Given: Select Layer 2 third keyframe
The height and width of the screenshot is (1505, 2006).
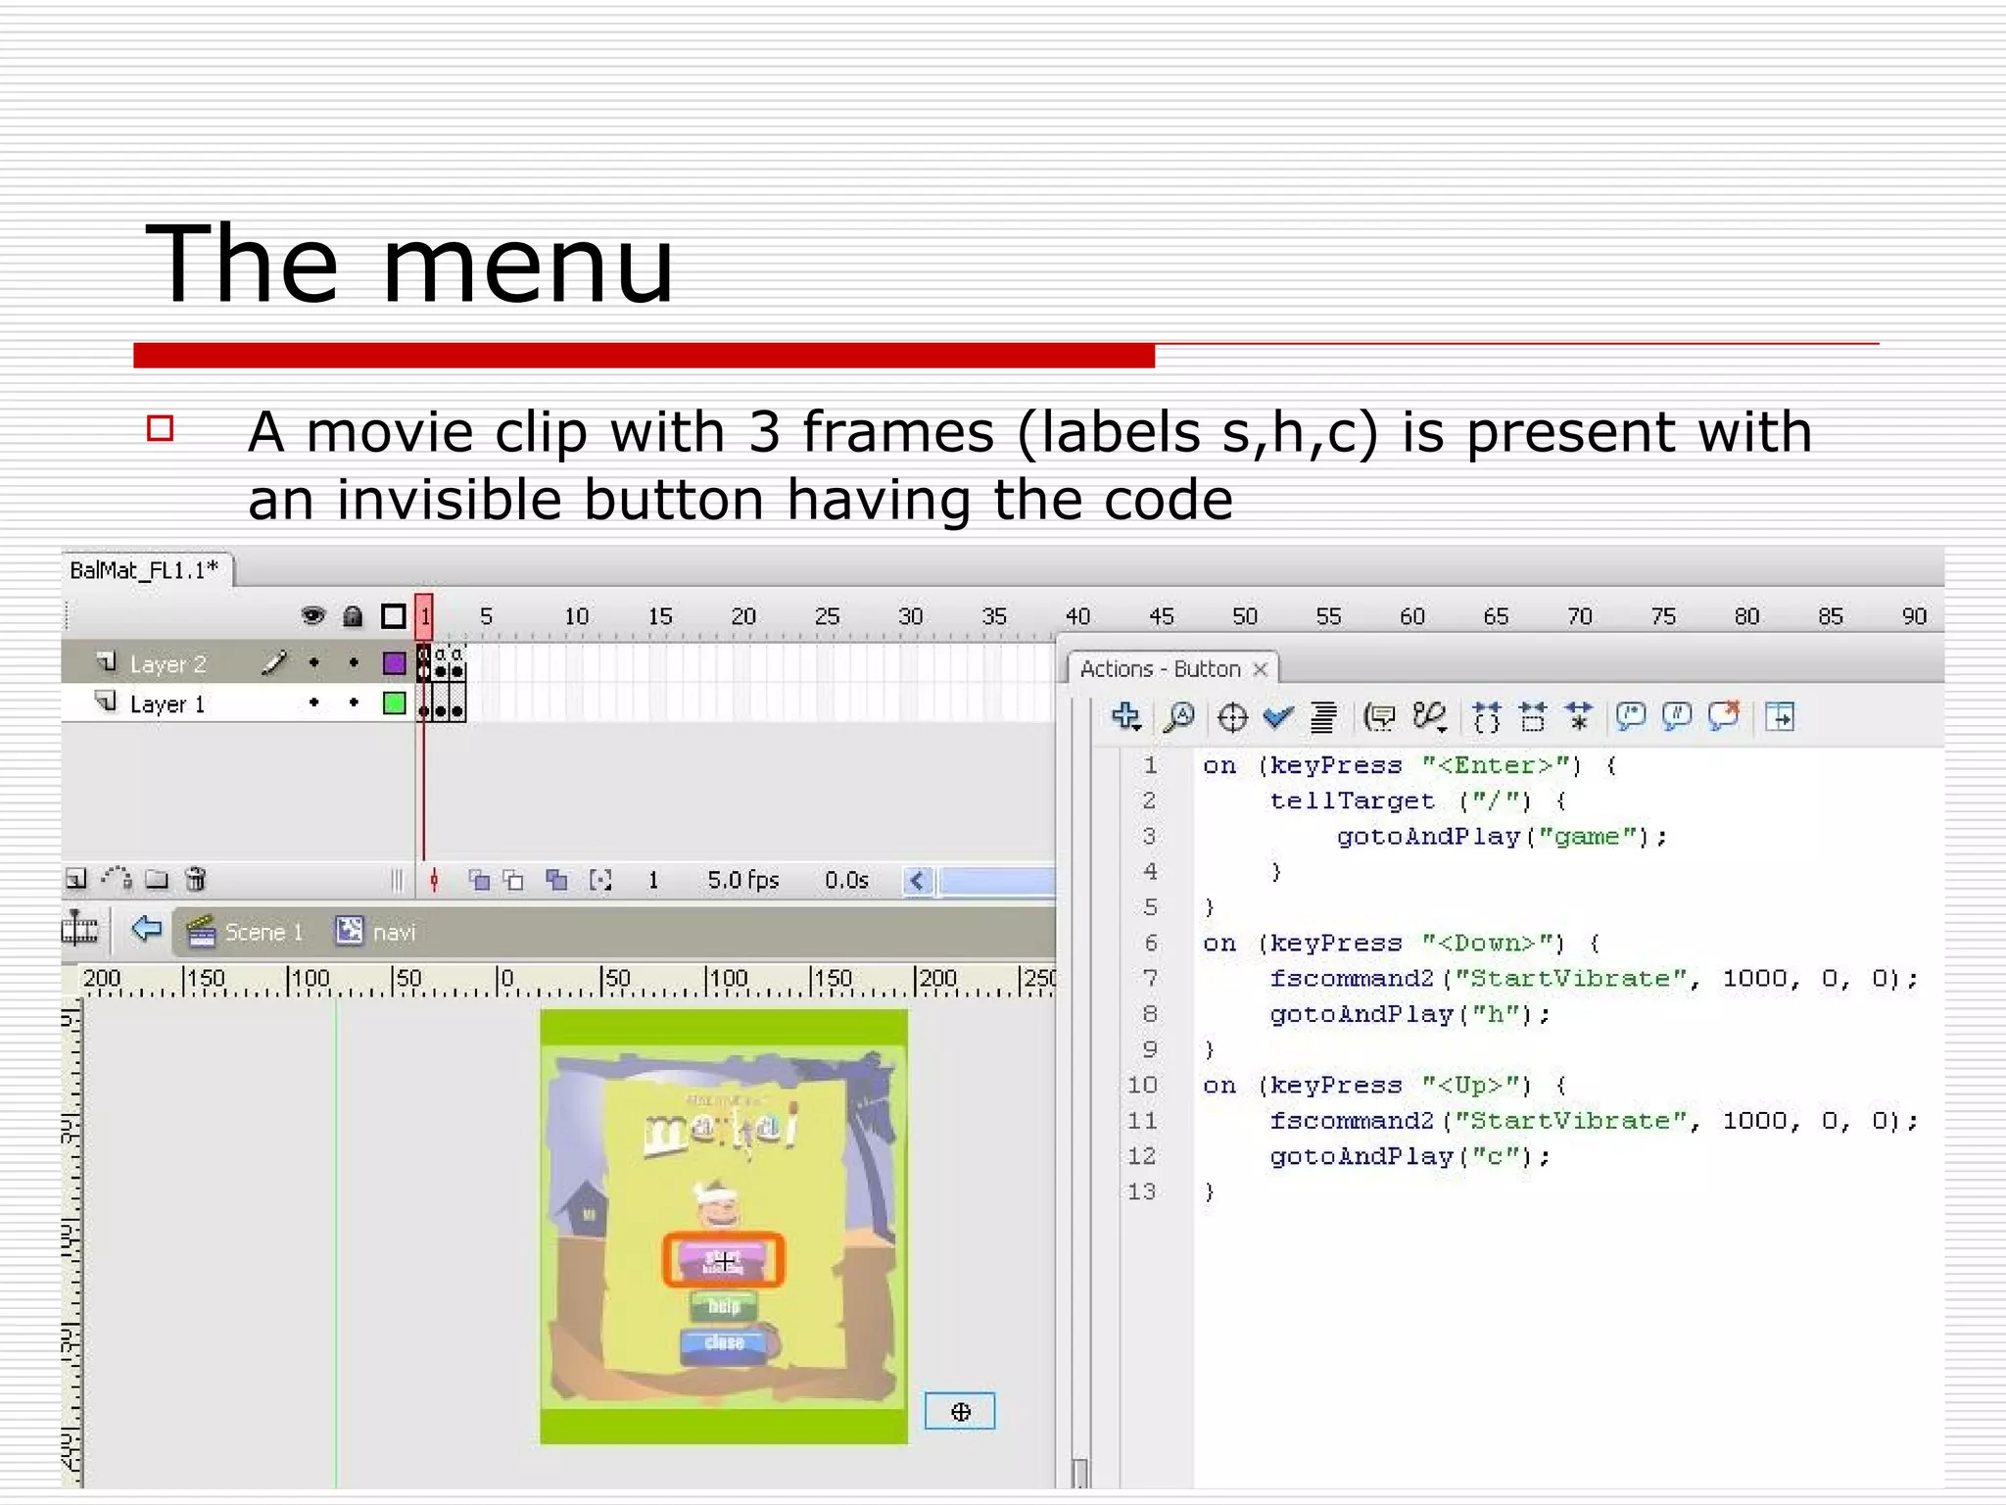Looking at the screenshot, I should (457, 663).
